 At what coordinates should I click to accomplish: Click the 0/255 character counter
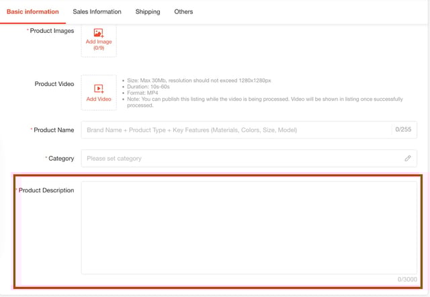coord(403,130)
